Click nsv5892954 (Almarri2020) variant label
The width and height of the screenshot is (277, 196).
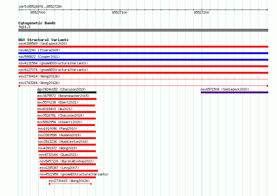pos(59,122)
